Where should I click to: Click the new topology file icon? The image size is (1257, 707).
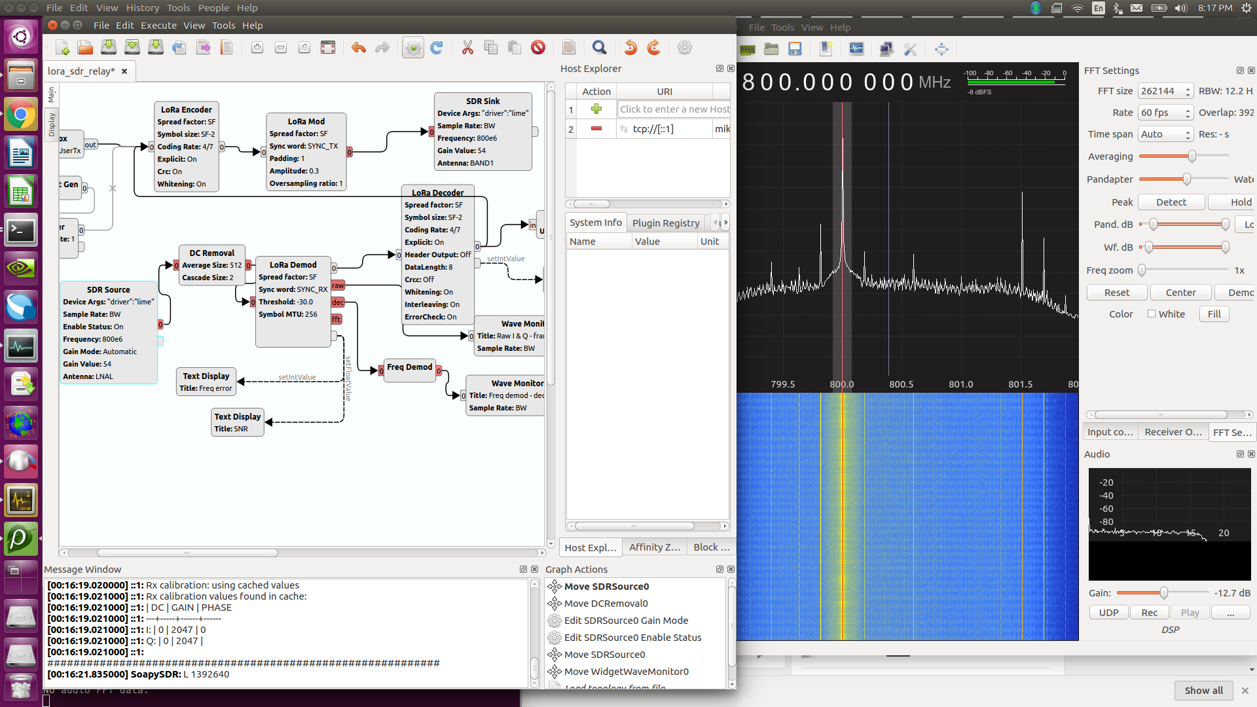click(x=62, y=48)
